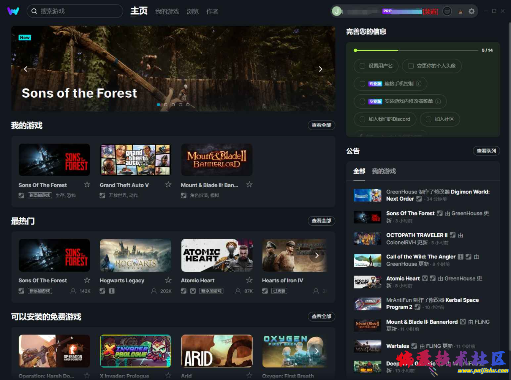The width and height of the screenshot is (511, 380).
Task: Enable the 加入我们的Discord checkbox
Action: click(362, 119)
